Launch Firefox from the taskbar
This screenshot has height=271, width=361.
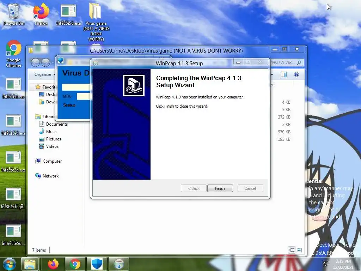(53, 264)
